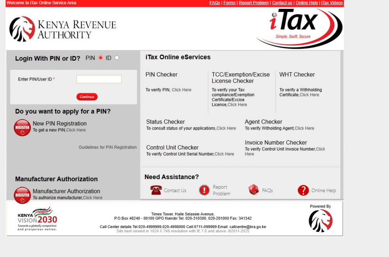
Task: Click the Agent Checker heading
Action: [x=264, y=122]
